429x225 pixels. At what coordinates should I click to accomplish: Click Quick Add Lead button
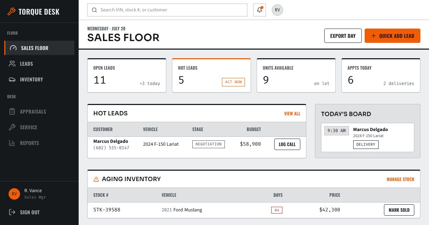(x=393, y=36)
